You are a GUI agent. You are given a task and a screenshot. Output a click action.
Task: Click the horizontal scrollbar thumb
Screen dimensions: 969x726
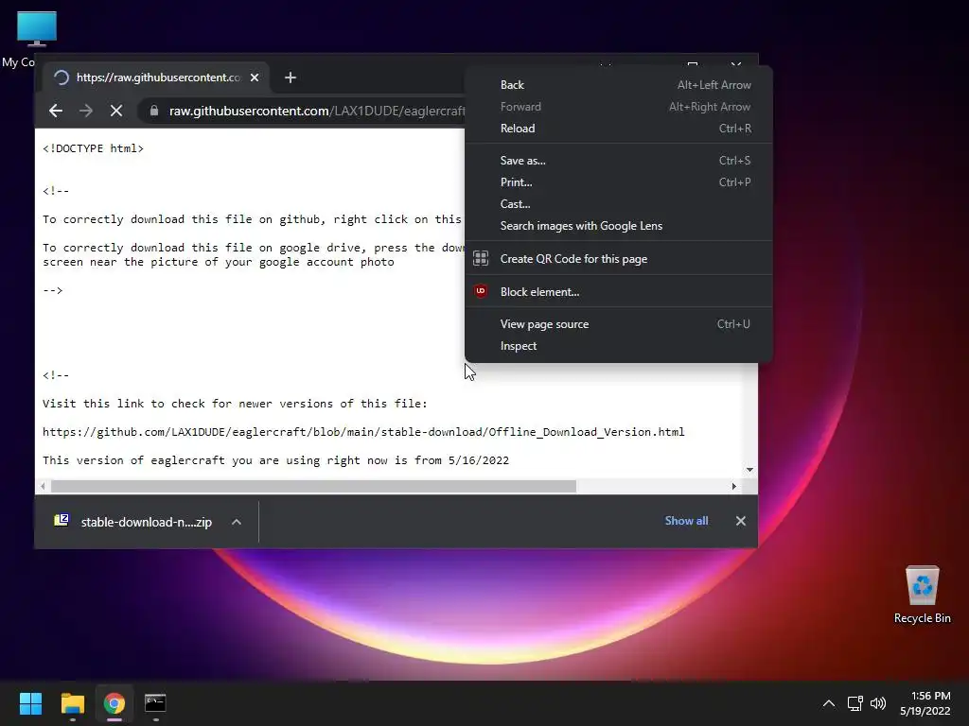(x=313, y=487)
